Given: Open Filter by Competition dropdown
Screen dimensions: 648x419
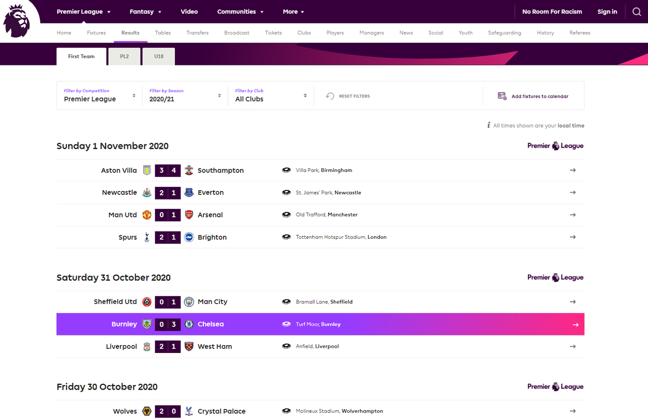Looking at the screenshot, I should coord(100,95).
